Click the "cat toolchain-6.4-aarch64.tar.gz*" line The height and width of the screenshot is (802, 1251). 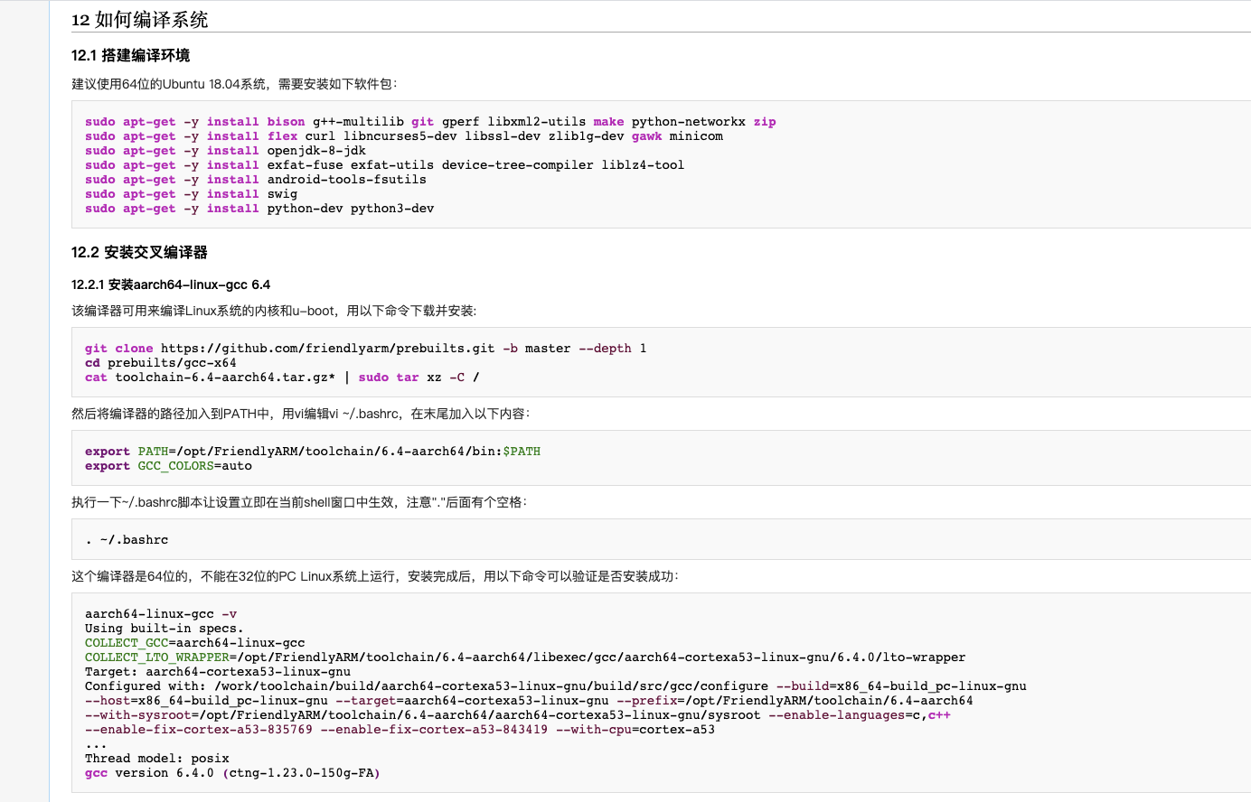click(282, 378)
